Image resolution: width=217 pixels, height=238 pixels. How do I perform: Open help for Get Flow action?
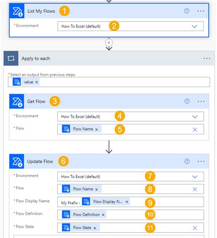click(187, 101)
